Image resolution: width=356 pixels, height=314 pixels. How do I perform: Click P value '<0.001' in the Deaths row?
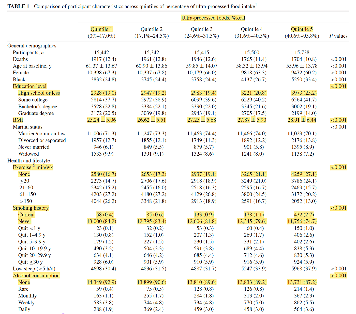click(x=338, y=59)
